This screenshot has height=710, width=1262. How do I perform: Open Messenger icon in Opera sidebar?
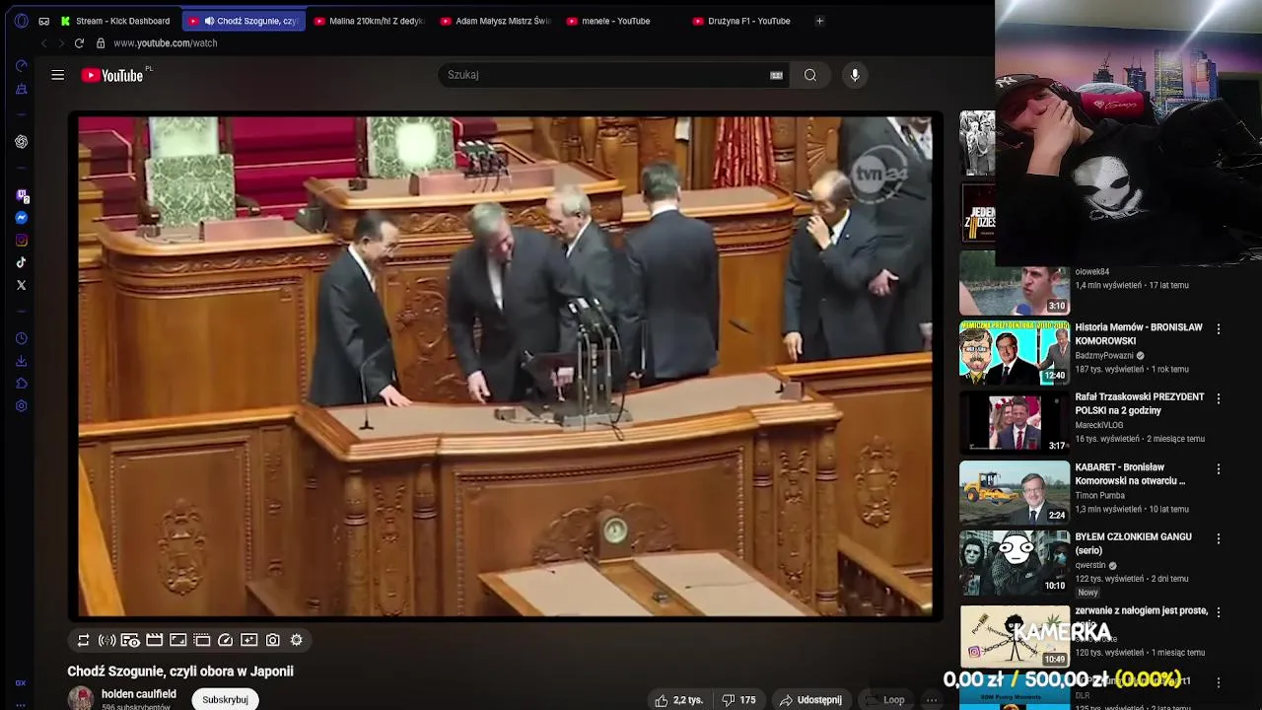coord(21,218)
